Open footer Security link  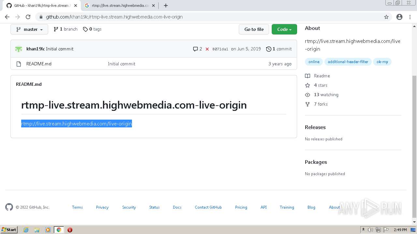[x=129, y=207]
